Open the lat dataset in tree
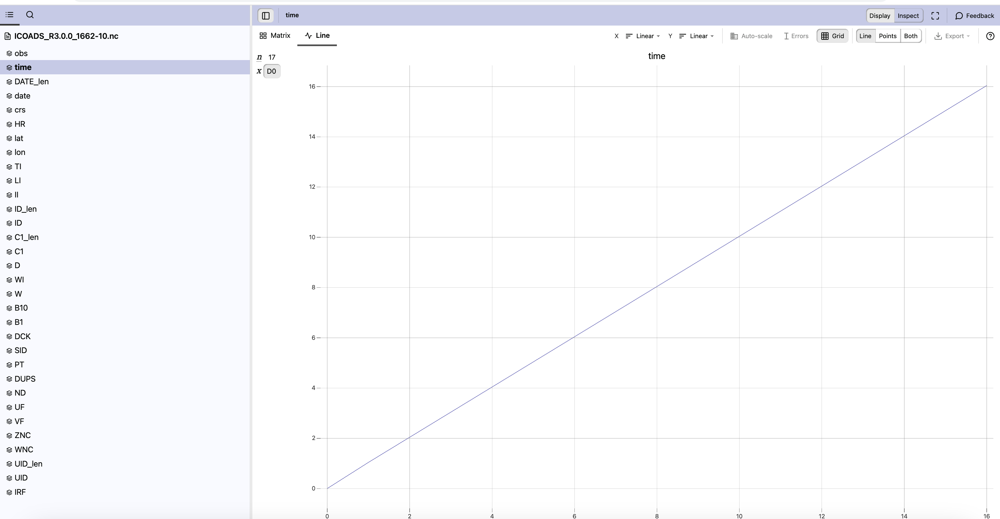1000x519 pixels. (19, 138)
